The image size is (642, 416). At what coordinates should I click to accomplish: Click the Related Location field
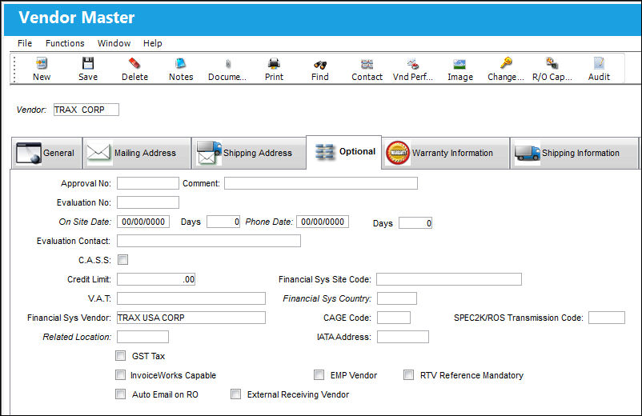143,337
